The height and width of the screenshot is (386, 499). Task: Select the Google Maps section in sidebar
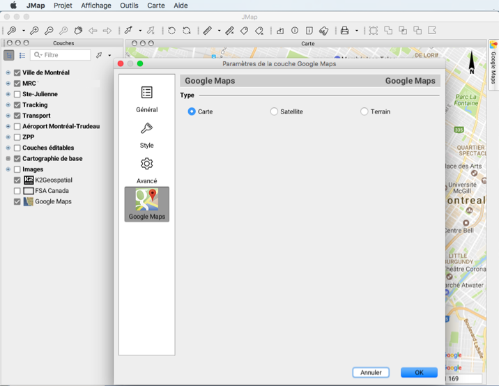pos(147,204)
